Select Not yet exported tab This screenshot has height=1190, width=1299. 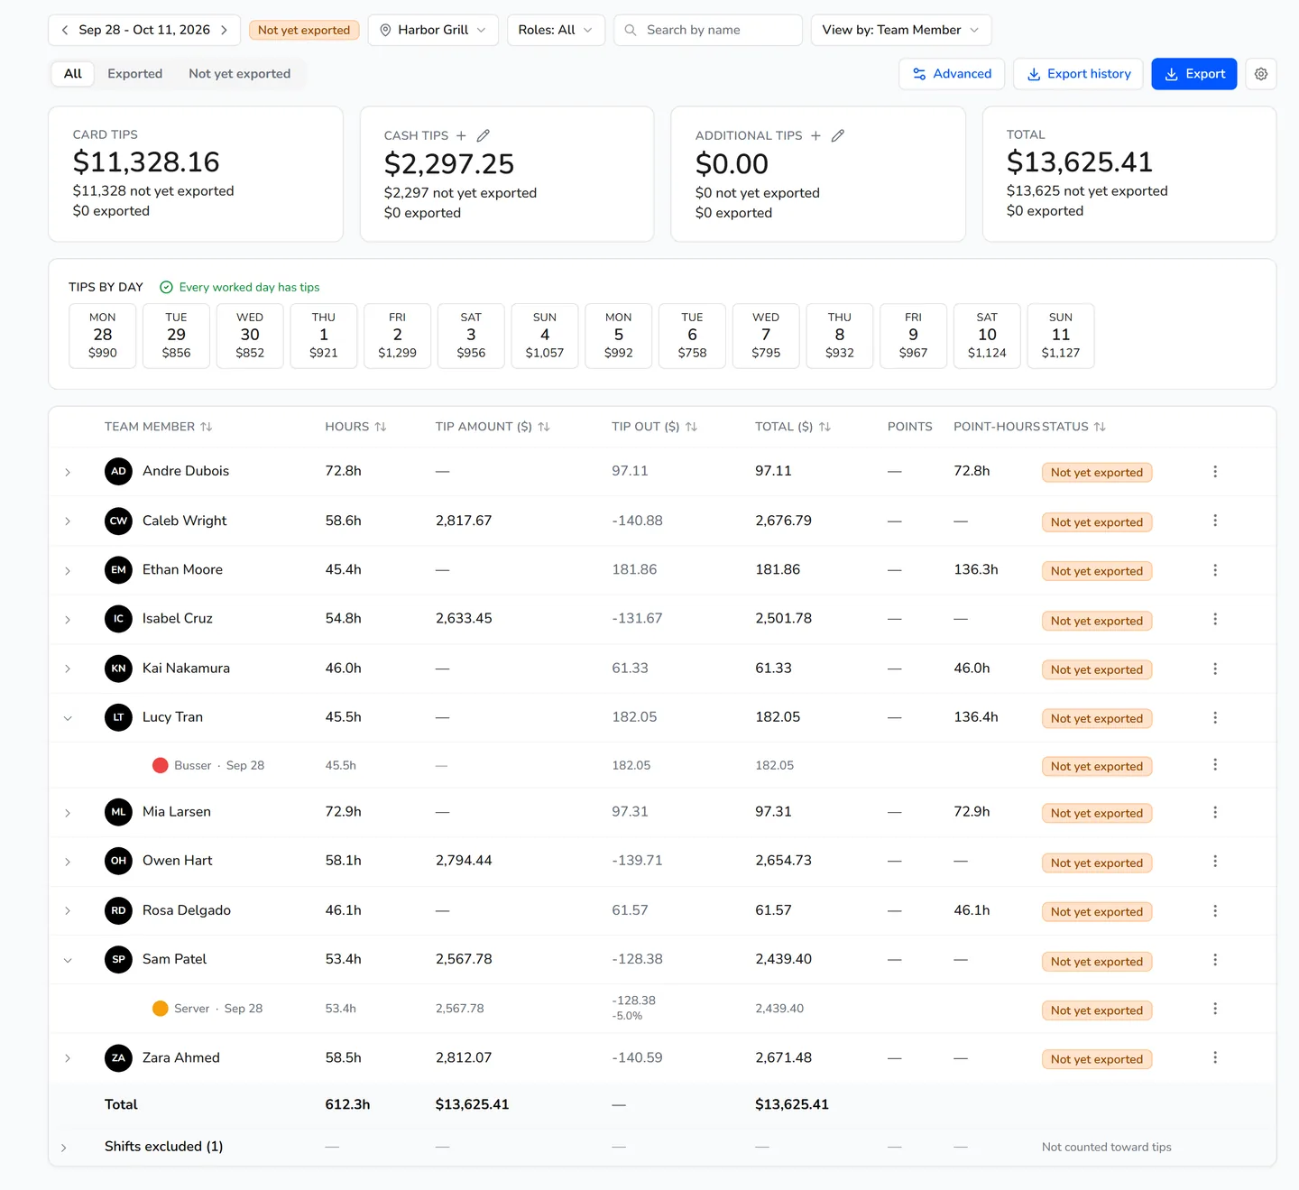point(240,74)
